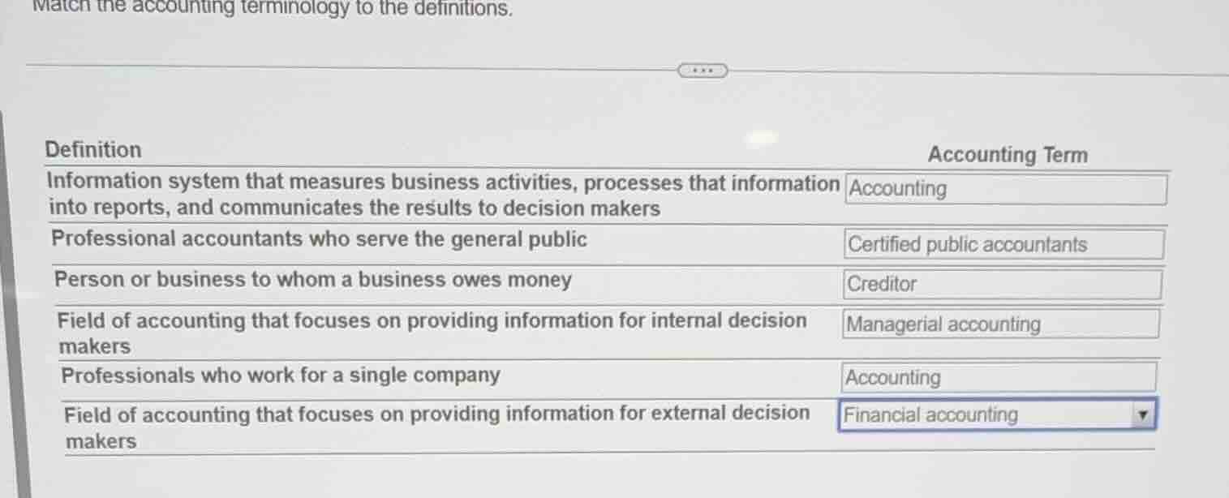Click the single company professionals definition
Image resolution: width=1229 pixels, height=498 pixels.
coord(281,375)
